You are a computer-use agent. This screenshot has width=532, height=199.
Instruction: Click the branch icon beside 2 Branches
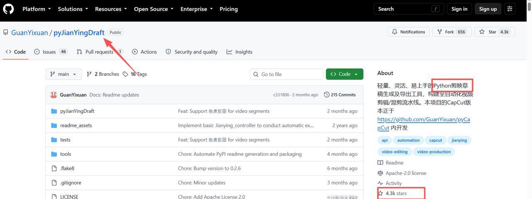[x=89, y=74]
